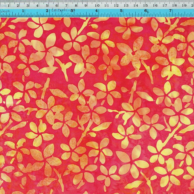The image size is (194, 194).
Task: Click the number 10 on the centimeter ruler
Action: (x=97, y=6)
